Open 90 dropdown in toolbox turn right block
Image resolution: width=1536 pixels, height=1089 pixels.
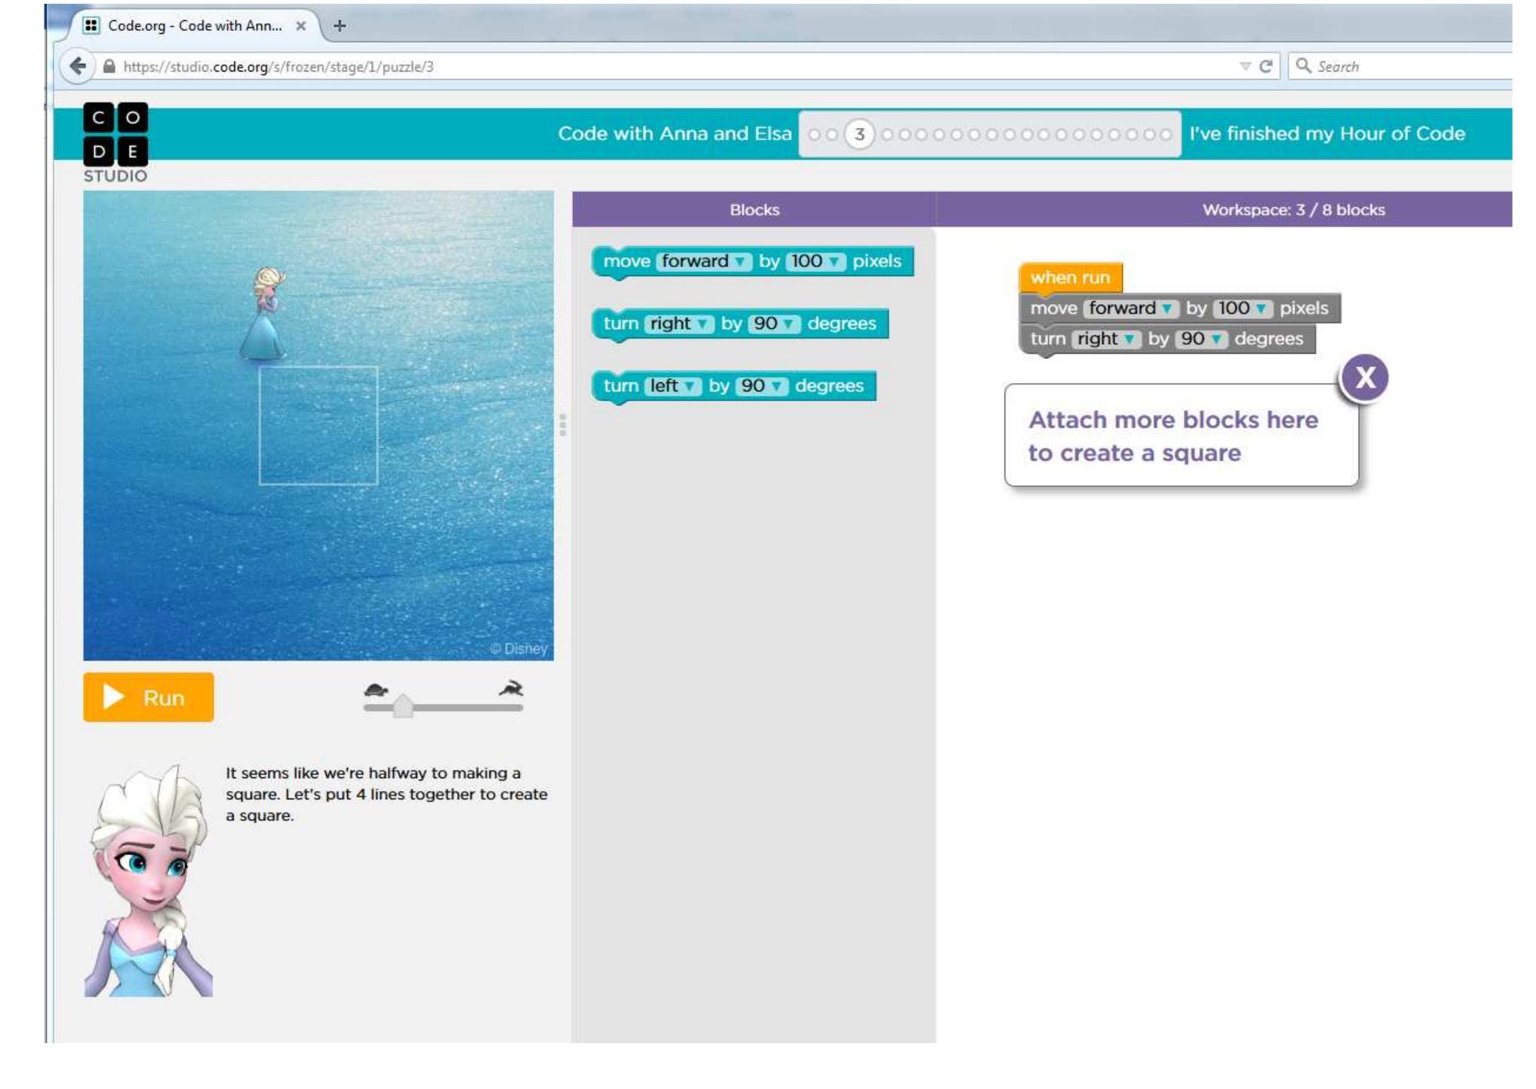click(x=774, y=324)
